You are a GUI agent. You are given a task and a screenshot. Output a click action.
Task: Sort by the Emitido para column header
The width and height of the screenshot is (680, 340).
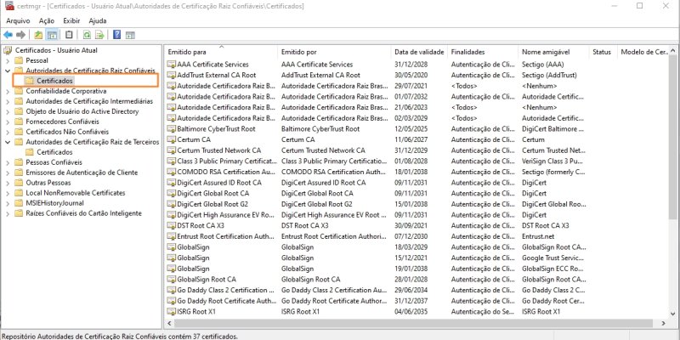coord(221,52)
